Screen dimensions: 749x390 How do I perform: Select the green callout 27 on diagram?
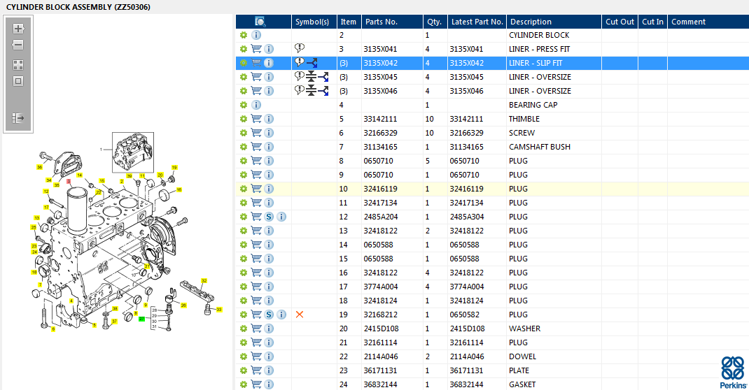tap(141, 319)
